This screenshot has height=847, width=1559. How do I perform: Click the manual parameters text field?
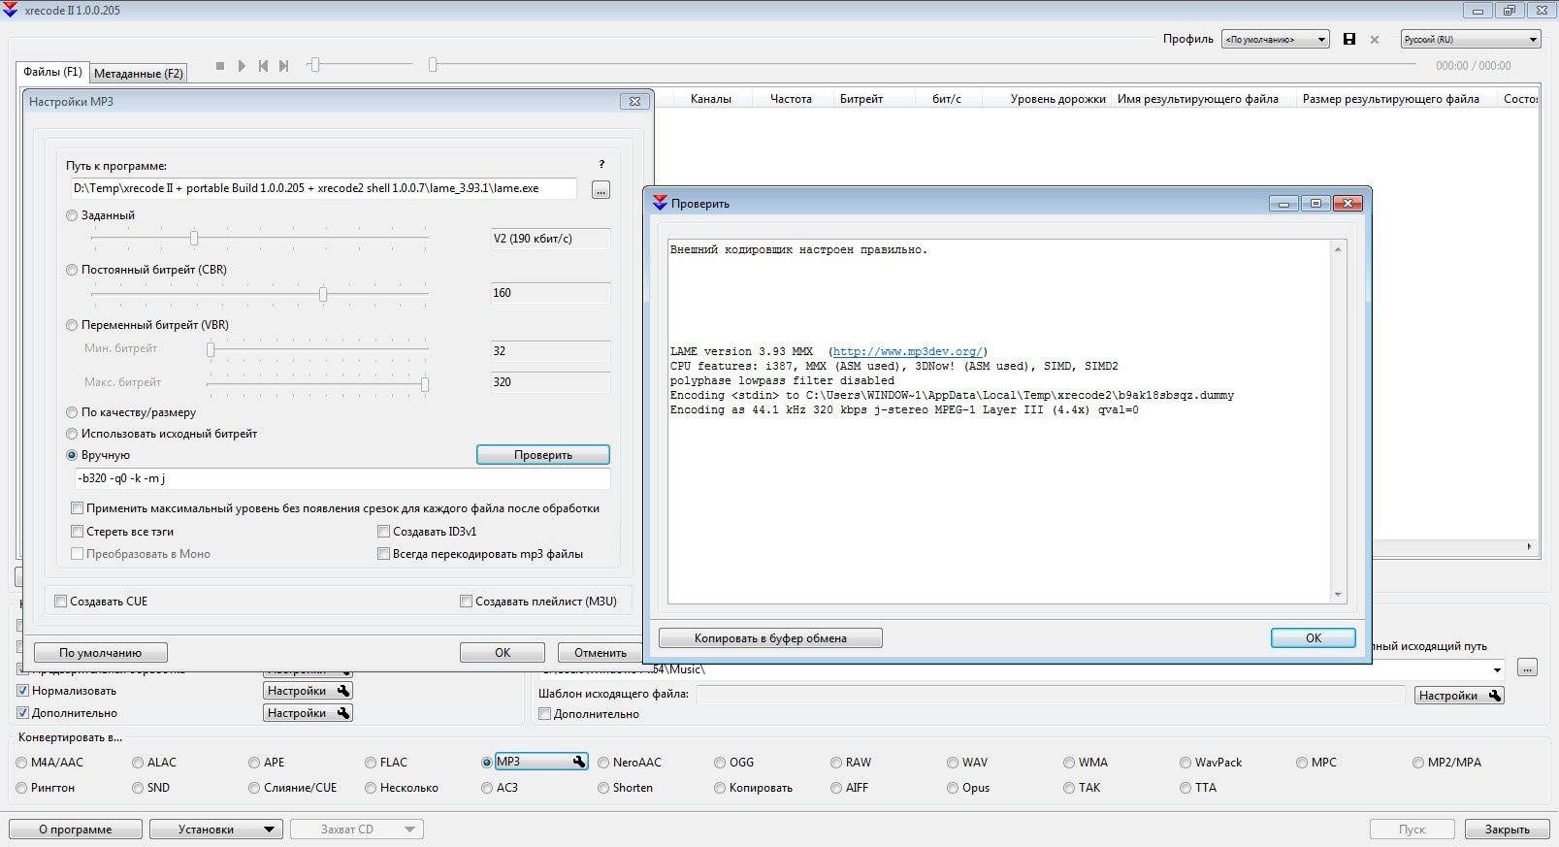pyautogui.click(x=342, y=478)
